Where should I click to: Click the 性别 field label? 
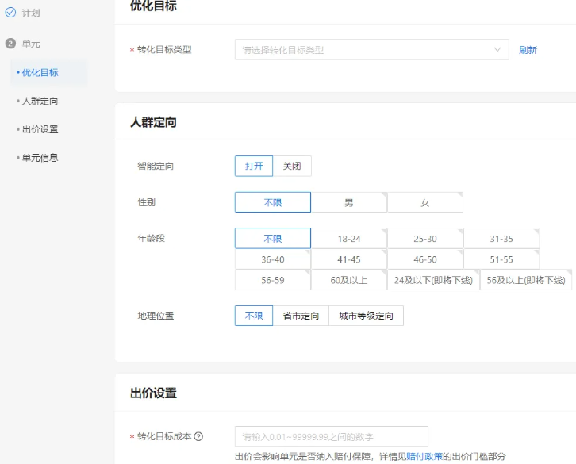click(146, 202)
